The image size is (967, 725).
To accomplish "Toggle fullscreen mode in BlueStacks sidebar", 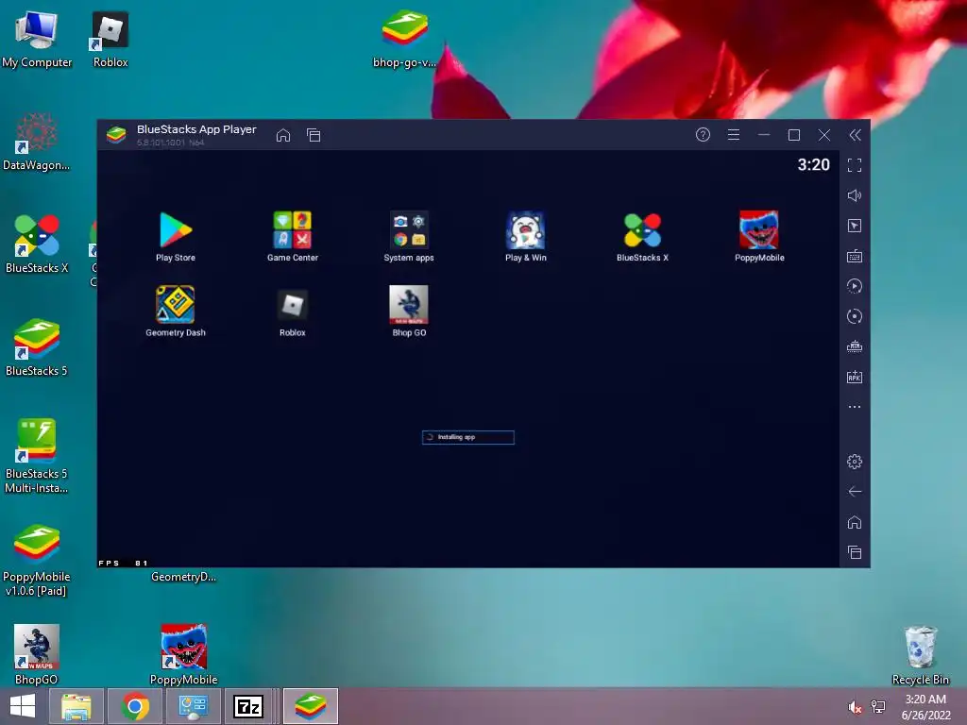I will pyautogui.click(x=854, y=165).
